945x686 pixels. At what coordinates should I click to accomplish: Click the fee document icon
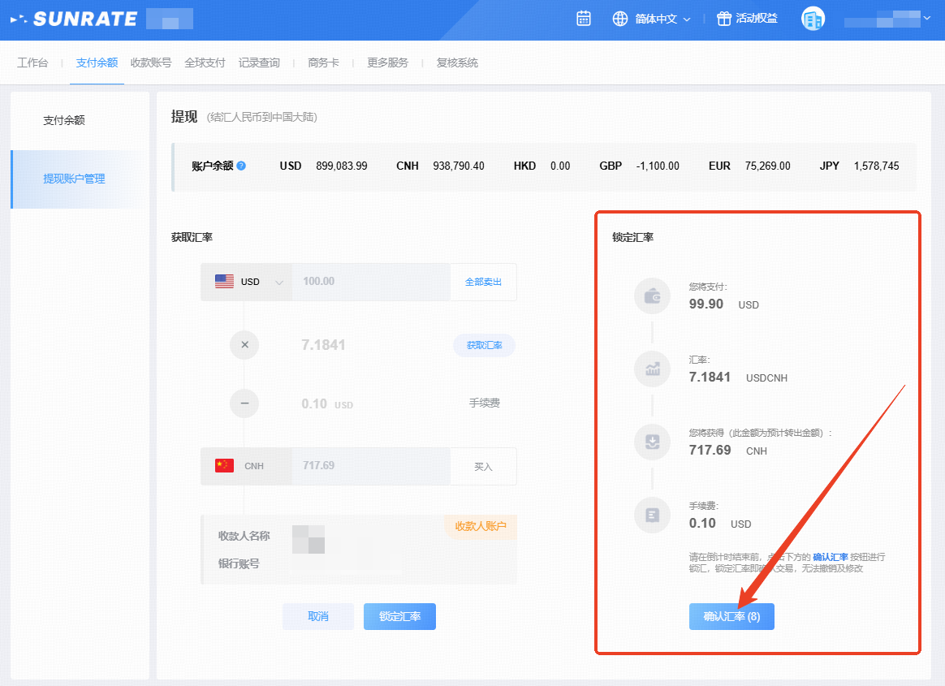click(x=652, y=516)
